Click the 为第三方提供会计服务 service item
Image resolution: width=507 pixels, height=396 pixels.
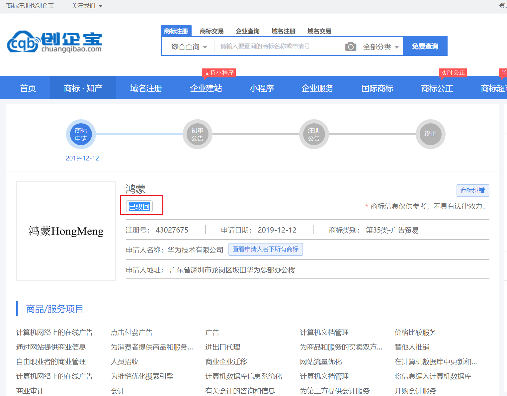[335, 391]
